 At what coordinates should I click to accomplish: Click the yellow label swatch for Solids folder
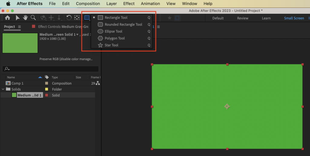click(47, 89)
